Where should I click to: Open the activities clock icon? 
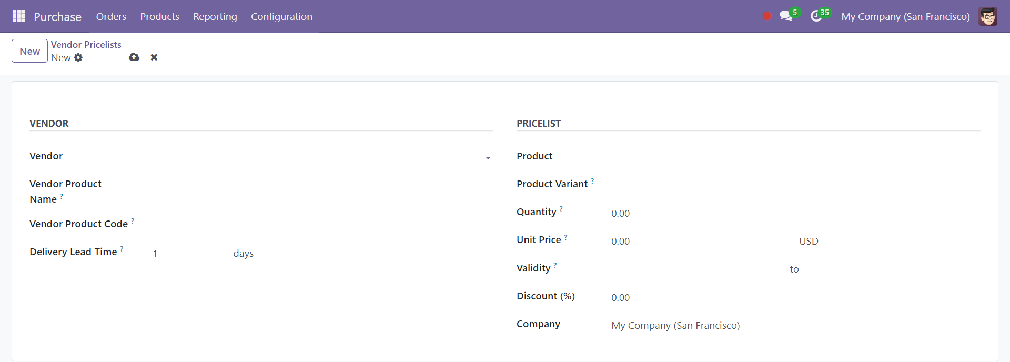click(x=816, y=16)
